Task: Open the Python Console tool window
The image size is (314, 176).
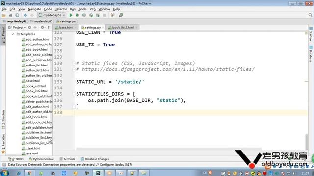Action: point(41,159)
